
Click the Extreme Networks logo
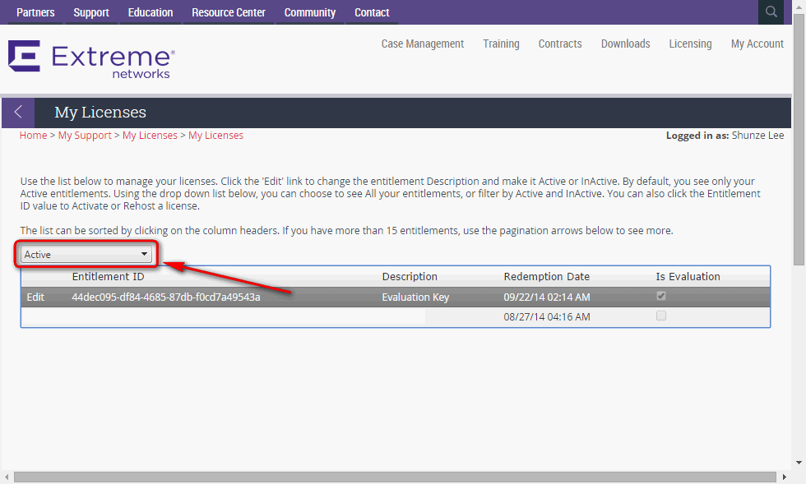tap(90, 62)
